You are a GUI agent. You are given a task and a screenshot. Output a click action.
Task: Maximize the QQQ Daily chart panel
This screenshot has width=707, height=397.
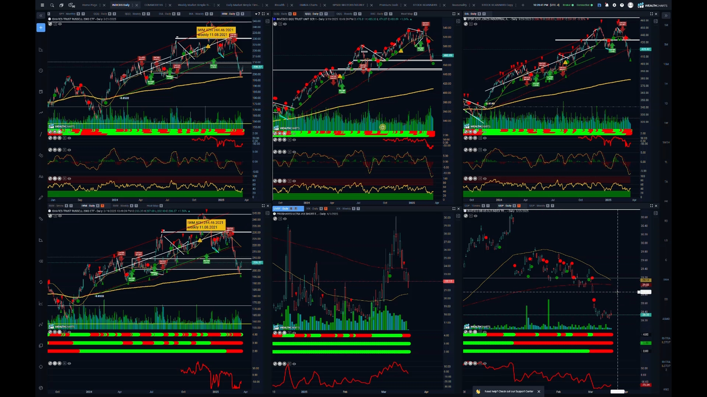(x=454, y=14)
